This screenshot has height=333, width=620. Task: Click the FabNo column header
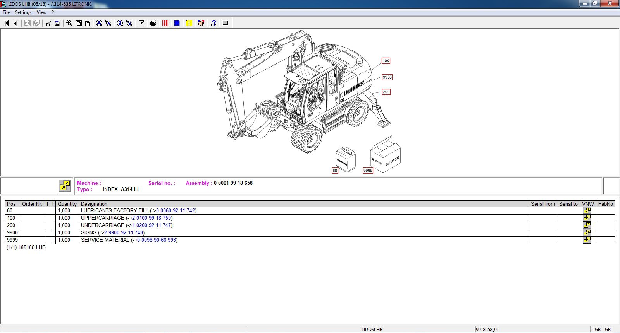click(606, 204)
